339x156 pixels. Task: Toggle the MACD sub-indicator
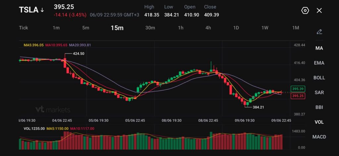(x=319, y=137)
